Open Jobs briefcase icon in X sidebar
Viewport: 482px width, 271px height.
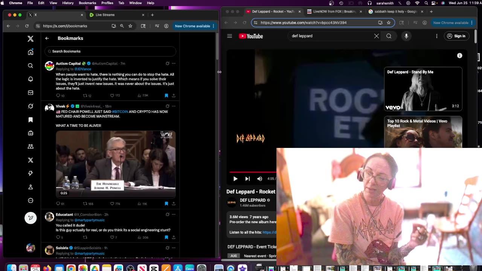[x=31, y=133]
